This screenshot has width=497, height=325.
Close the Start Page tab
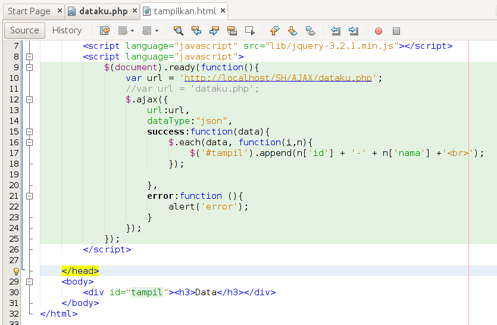point(60,11)
